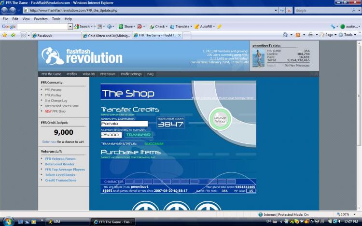Switch to the Cold Kitten tab
The width and height of the screenshot is (362, 226).
[x=107, y=36]
